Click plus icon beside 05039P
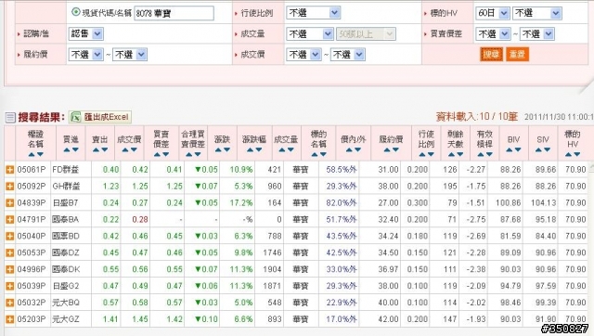Screen dimensions: 594x336 (10, 286)
